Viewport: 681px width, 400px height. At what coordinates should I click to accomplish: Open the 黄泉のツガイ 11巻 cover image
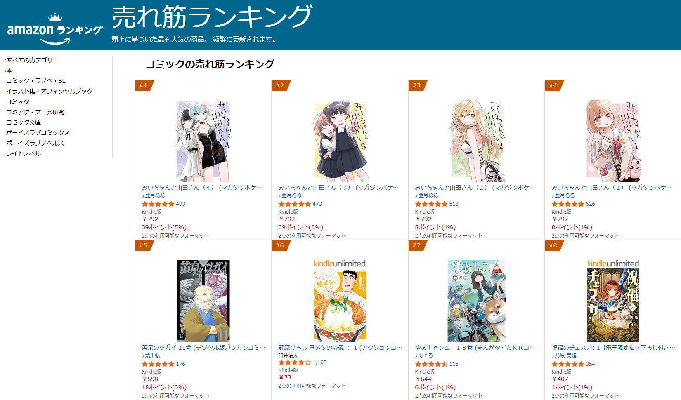point(203,301)
